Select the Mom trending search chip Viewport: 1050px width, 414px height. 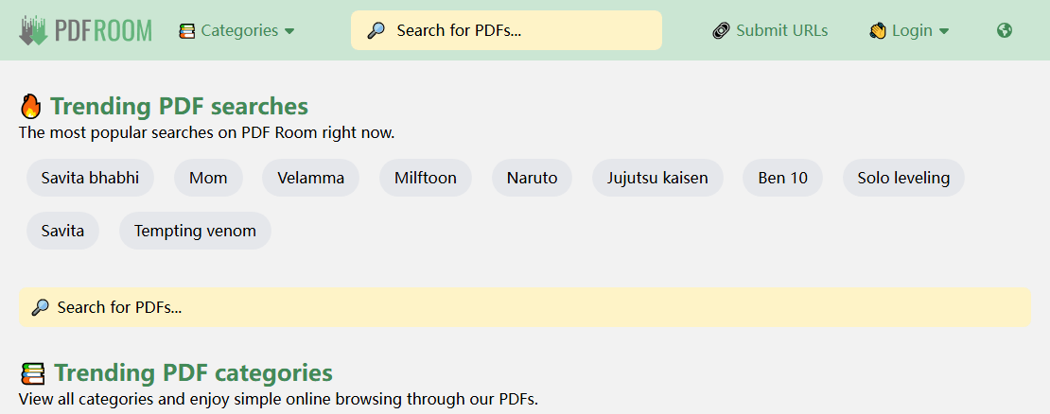point(208,178)
